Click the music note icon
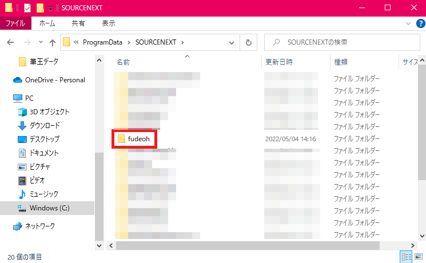 click(22, 194)
